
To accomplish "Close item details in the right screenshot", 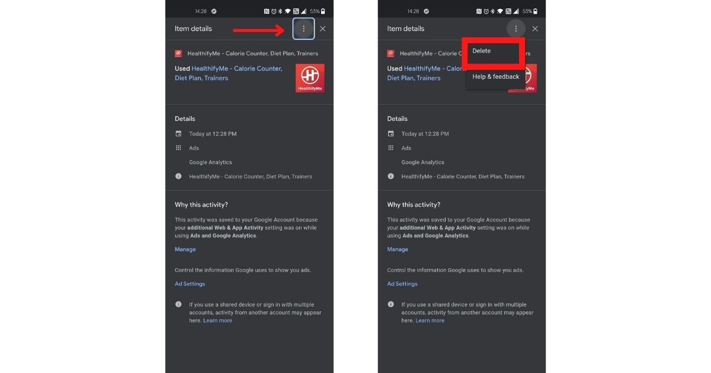I will click(x=535, y=28).
